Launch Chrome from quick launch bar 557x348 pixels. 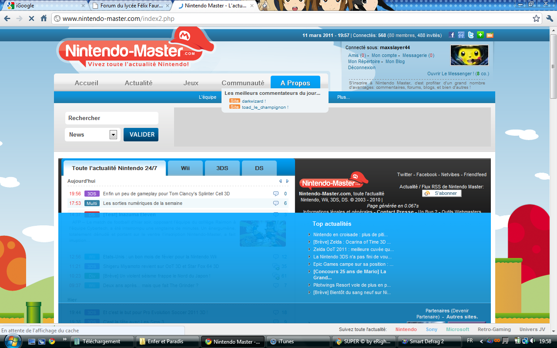pos(52,341)
